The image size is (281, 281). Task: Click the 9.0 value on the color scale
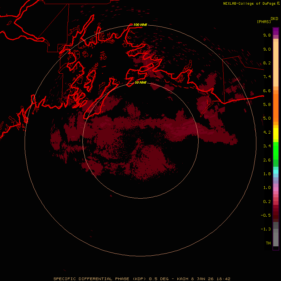tap(267, 49)
